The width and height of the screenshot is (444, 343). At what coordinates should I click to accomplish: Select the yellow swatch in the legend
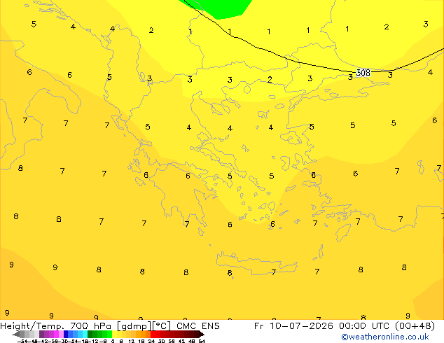tap(114, 335)
